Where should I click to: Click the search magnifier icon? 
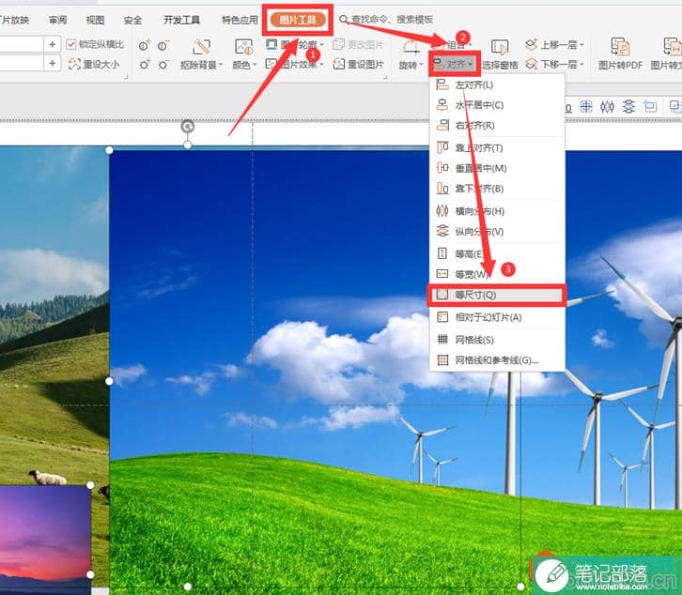coord(344,20)
